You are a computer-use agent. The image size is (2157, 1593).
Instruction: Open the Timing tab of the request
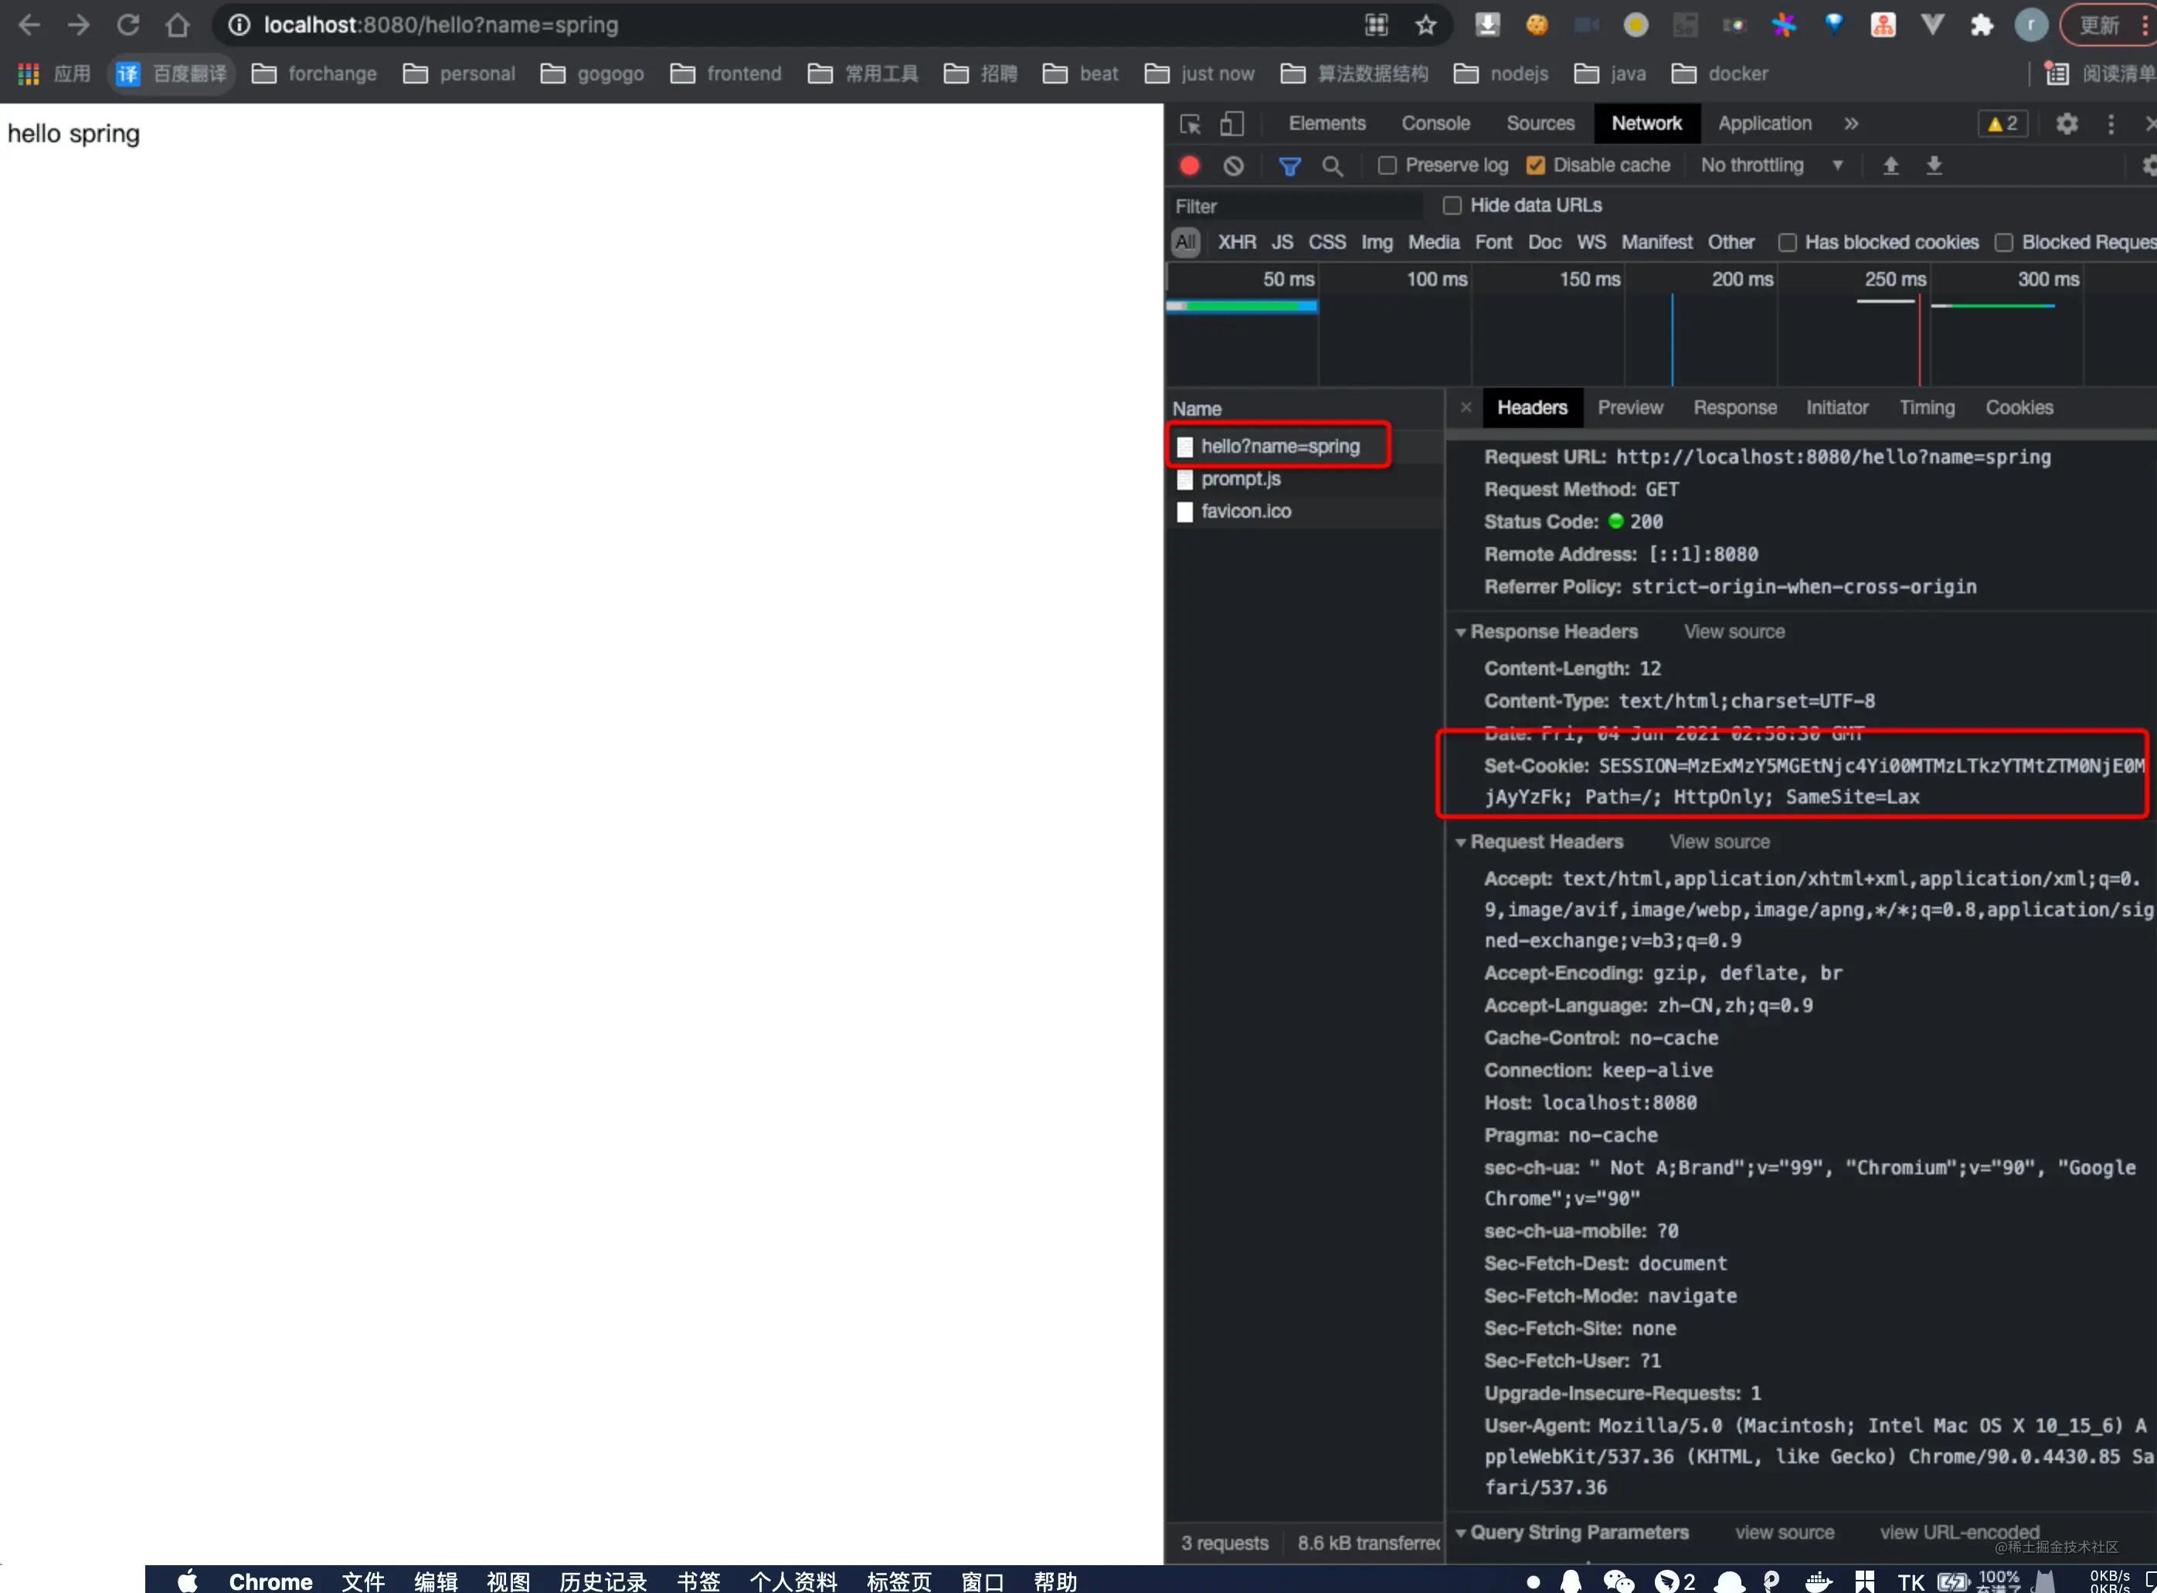1927,407
